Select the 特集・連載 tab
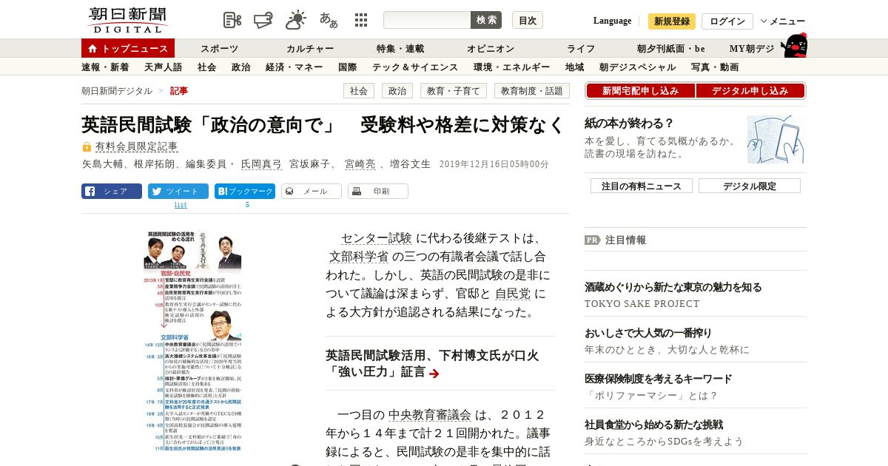Screen dimensions: 888x466 tap(400, 49)
